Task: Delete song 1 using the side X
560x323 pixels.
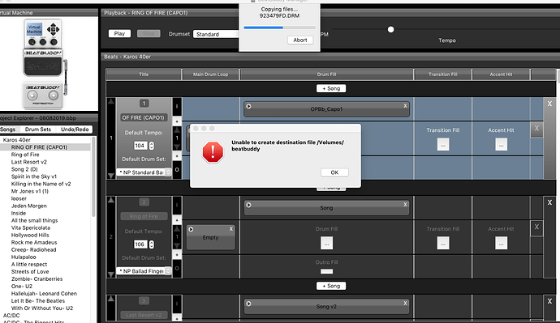Action: pyautogui.click(x=549, y=104)
